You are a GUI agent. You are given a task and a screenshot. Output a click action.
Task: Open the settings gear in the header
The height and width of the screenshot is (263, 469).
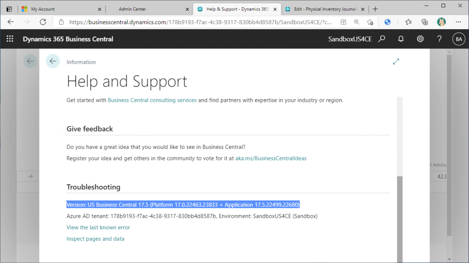point(420,39)
